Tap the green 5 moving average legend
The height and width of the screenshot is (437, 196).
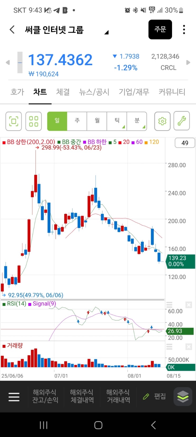113,142
